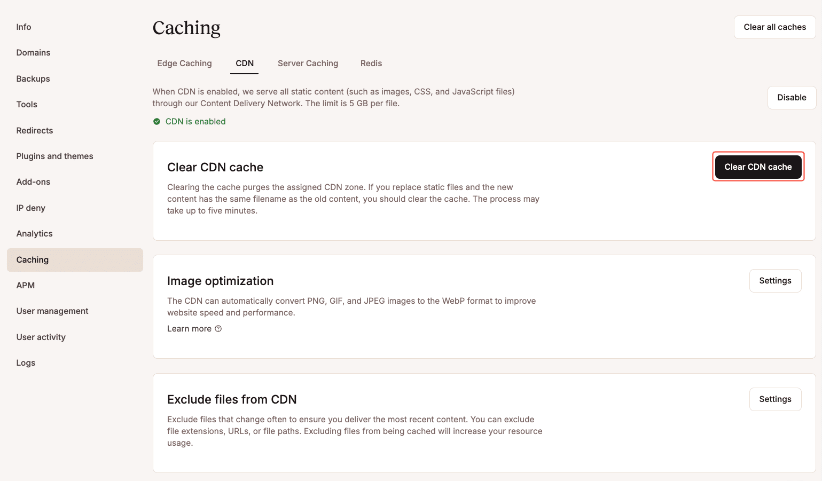View the Backups page
Screen dimensions: 822x481
coord(33,78)
